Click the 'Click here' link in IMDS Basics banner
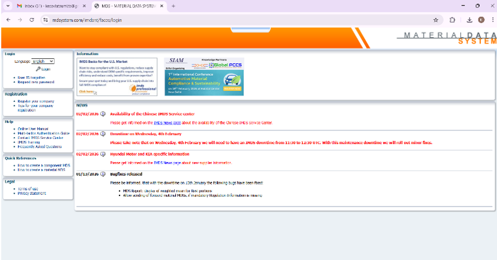The image size is (497, 260). 86,91
